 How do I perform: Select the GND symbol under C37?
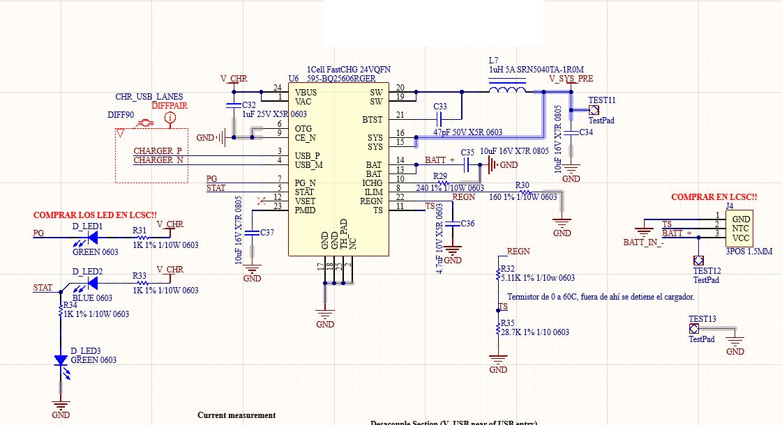click(253, 270)
